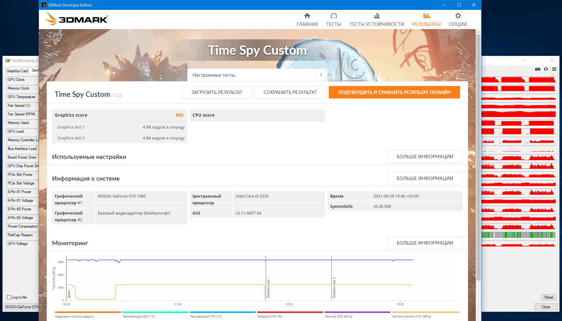
Task: Click ЗАГРУЗИТЬ РЕЗУЛЬТАТ button
Action: [x=217, y=92]
